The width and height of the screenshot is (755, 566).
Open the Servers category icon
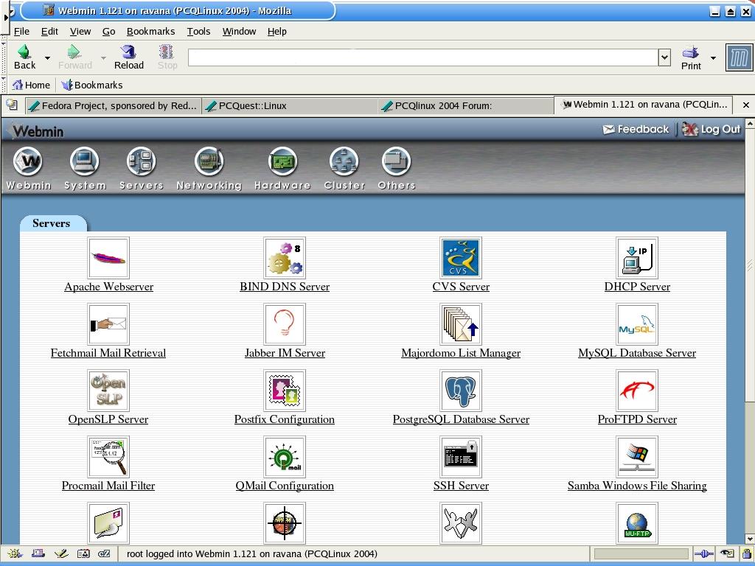click(141, 169)
